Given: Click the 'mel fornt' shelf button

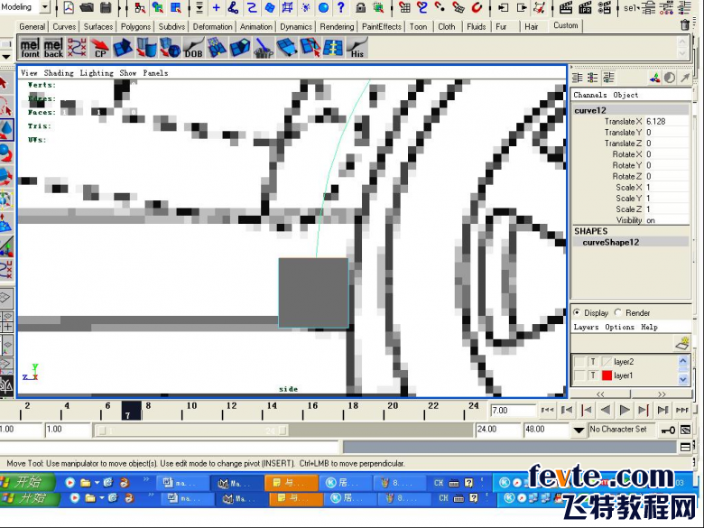Looking at the screenshot, I should [x=30, y=48].
